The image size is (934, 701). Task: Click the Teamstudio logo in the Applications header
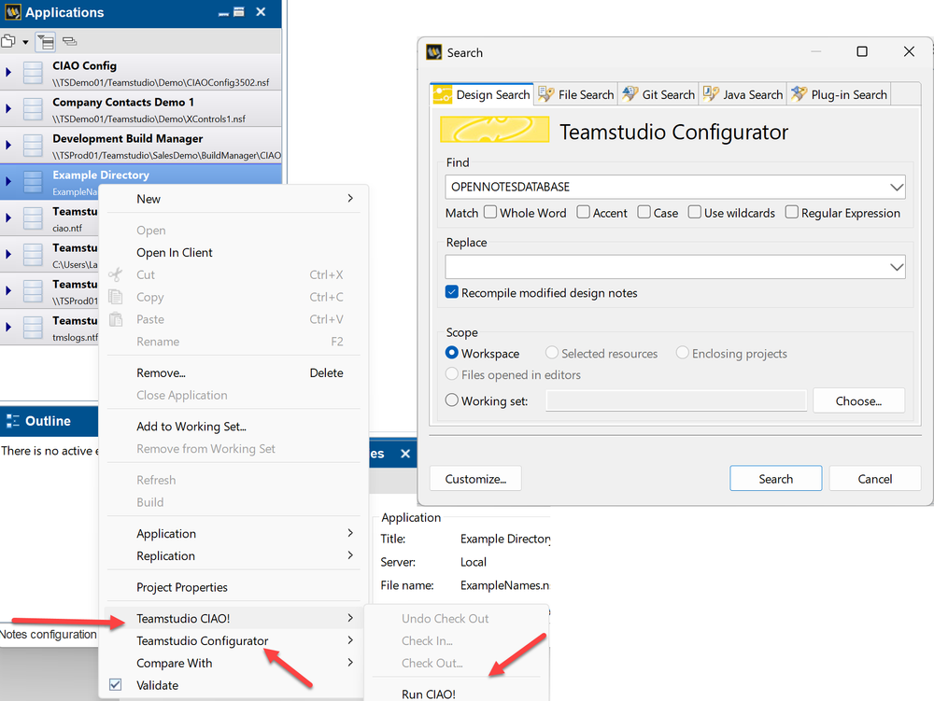click(12, 12)
